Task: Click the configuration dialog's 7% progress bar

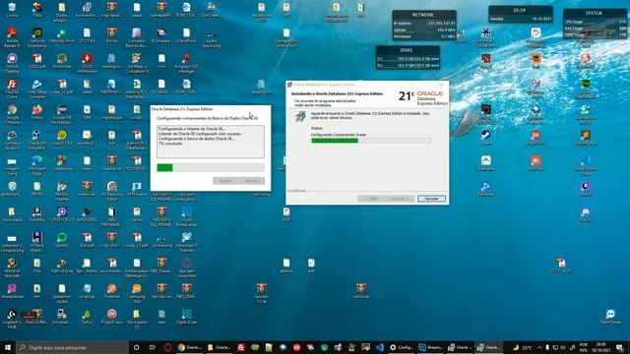Action: (x=211, y=168)
